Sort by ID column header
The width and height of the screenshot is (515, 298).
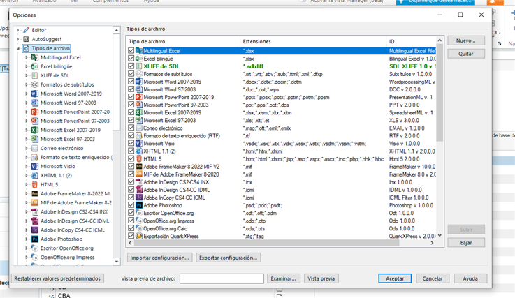411,41
